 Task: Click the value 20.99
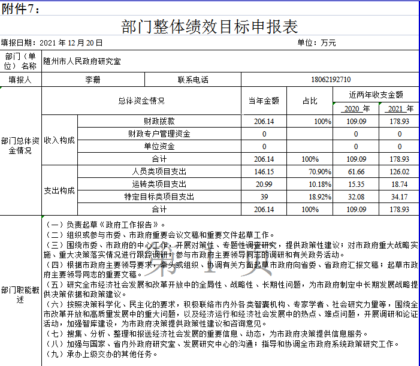(264, 184)
